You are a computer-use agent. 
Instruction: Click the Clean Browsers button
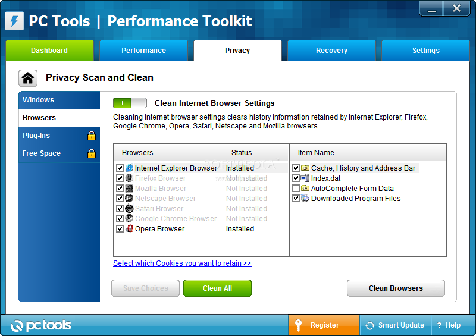(396, 288)
